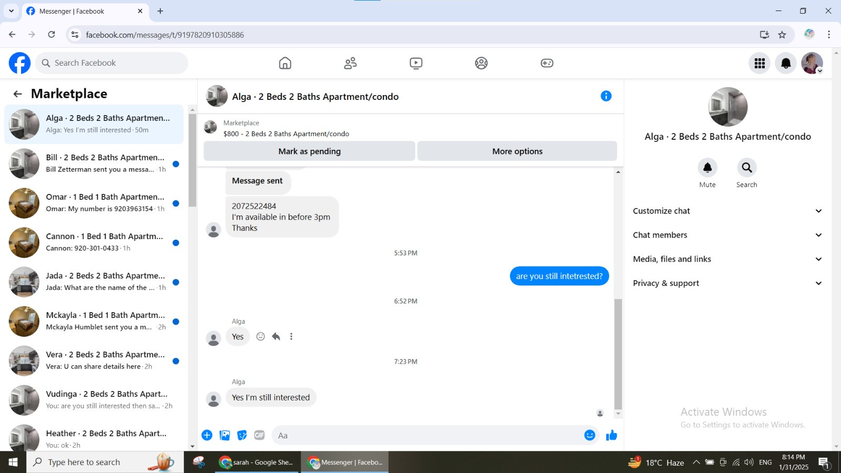Close the Messenger browser tab
Image resolution: width=841 pixels, height=473 pixels.
[140, 11]
